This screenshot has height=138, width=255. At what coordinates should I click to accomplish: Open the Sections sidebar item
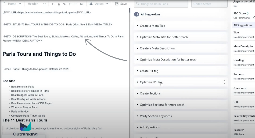pyautogui.click(x=238, y=74)
